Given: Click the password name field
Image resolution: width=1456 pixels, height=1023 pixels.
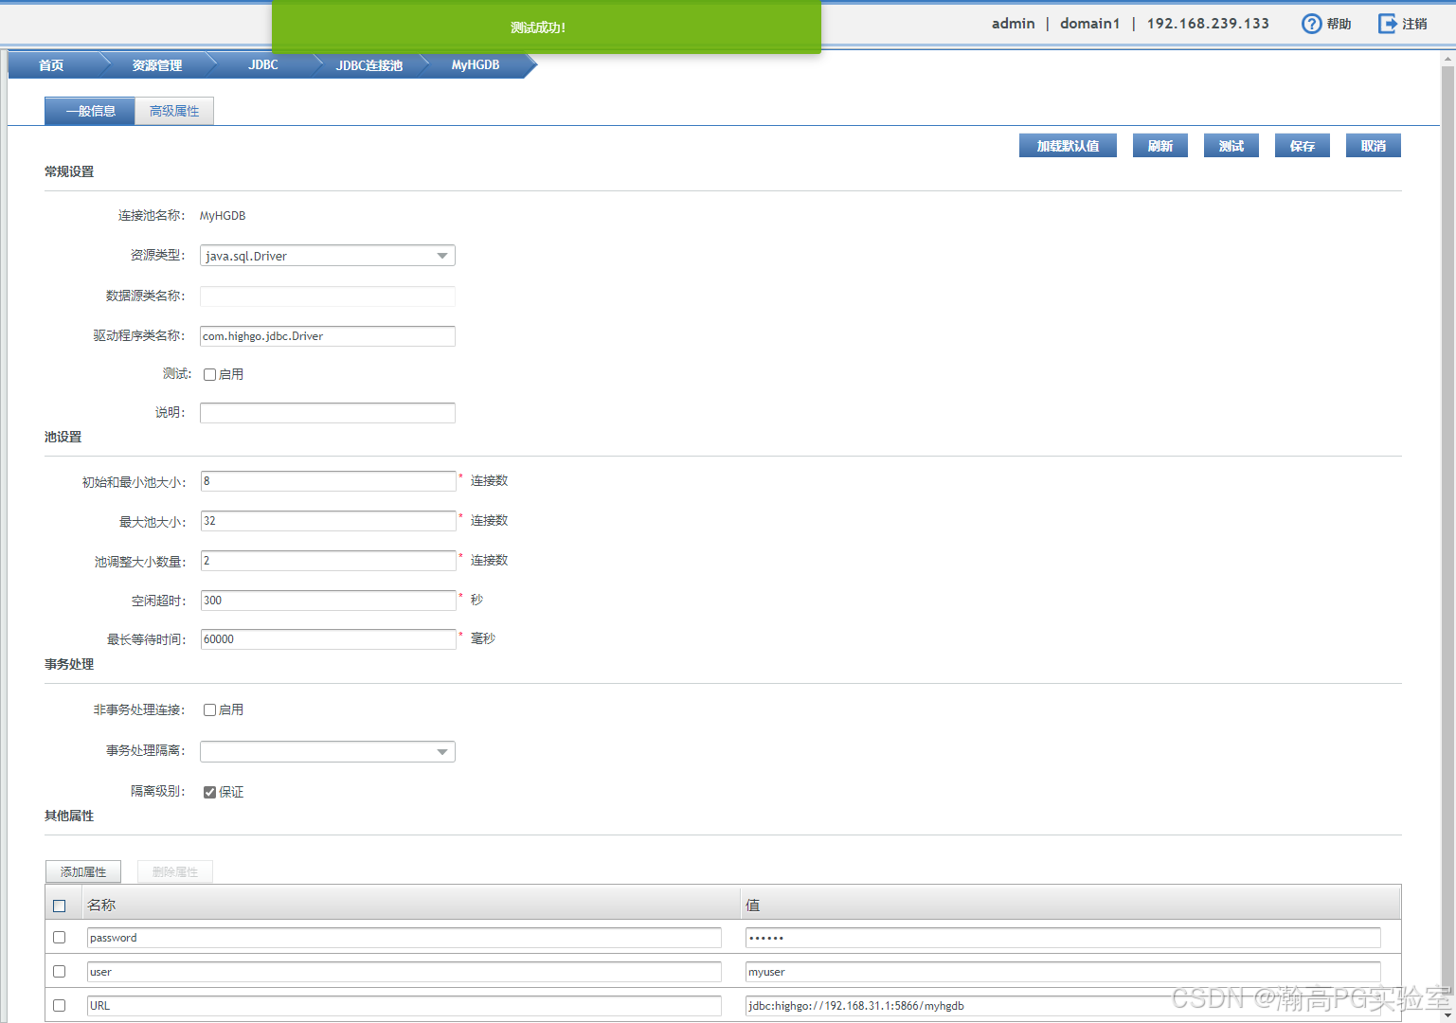Looking at the screenshot, I should point(404,938).
